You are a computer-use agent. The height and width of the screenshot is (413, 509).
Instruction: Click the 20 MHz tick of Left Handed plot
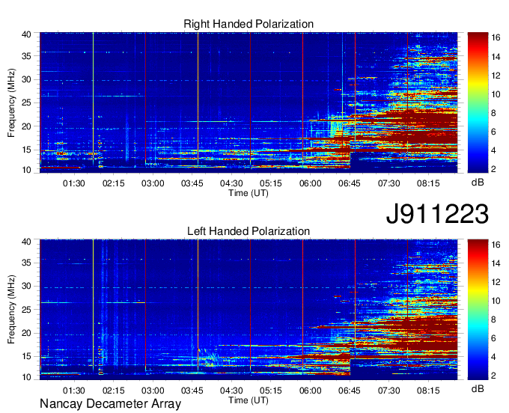[x=26, y=333]
